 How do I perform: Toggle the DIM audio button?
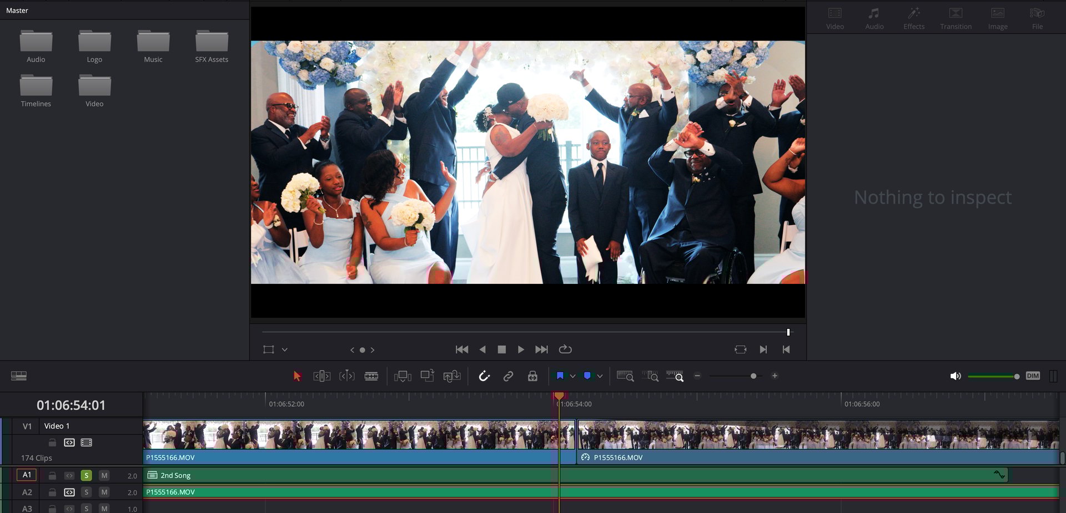tap(1033, 376)
